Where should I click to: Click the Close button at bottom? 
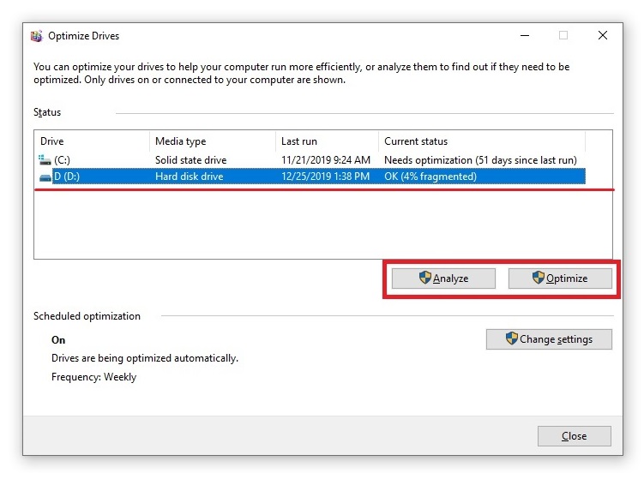574,436
